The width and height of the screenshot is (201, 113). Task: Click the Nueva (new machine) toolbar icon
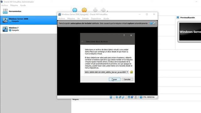click(x=75, y=10)
